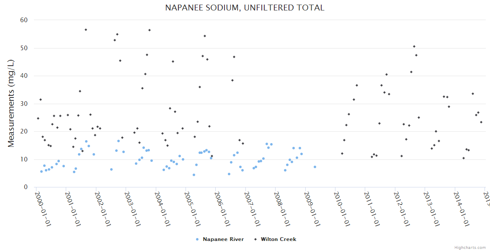Select the rightmost Wilton Creek diamond data point
The image size is (490, 251).
pyautogui.click(x=481, y=122)
